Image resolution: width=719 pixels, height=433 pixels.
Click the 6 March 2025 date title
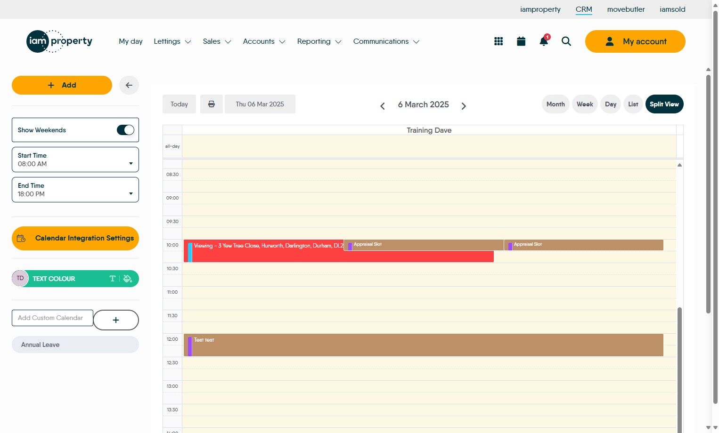click(x=424, y=104)
